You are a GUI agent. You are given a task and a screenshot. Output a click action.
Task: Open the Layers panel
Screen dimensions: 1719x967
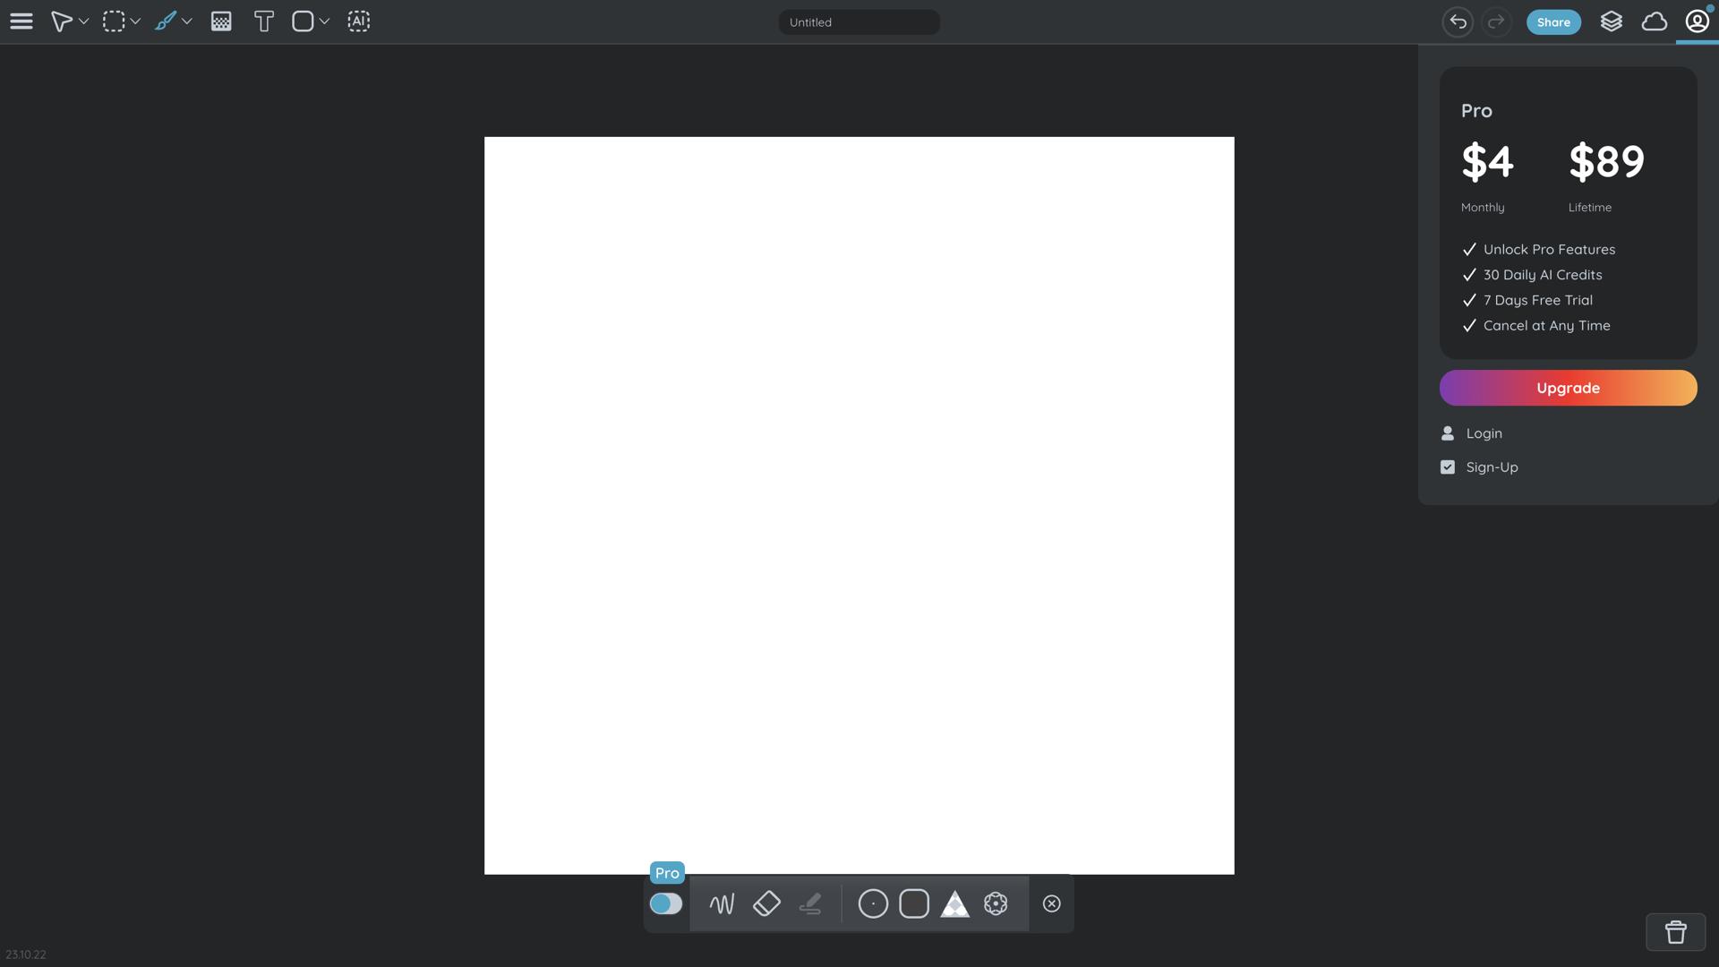click(x=1611, y=21)
